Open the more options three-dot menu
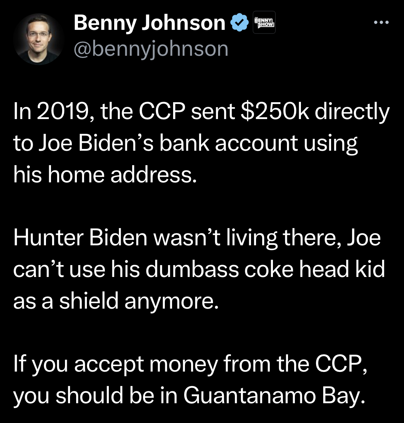 381,23
